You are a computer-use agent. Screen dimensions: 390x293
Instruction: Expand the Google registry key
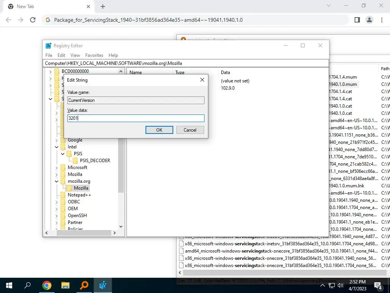click(x=57, y=140)
